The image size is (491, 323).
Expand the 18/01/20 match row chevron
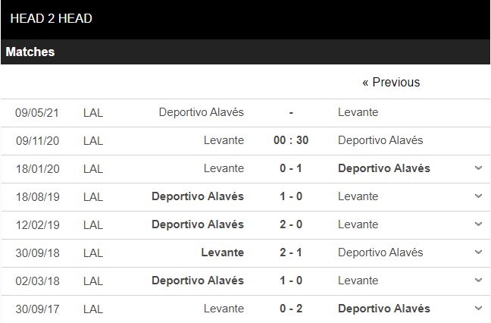[478, 168]
